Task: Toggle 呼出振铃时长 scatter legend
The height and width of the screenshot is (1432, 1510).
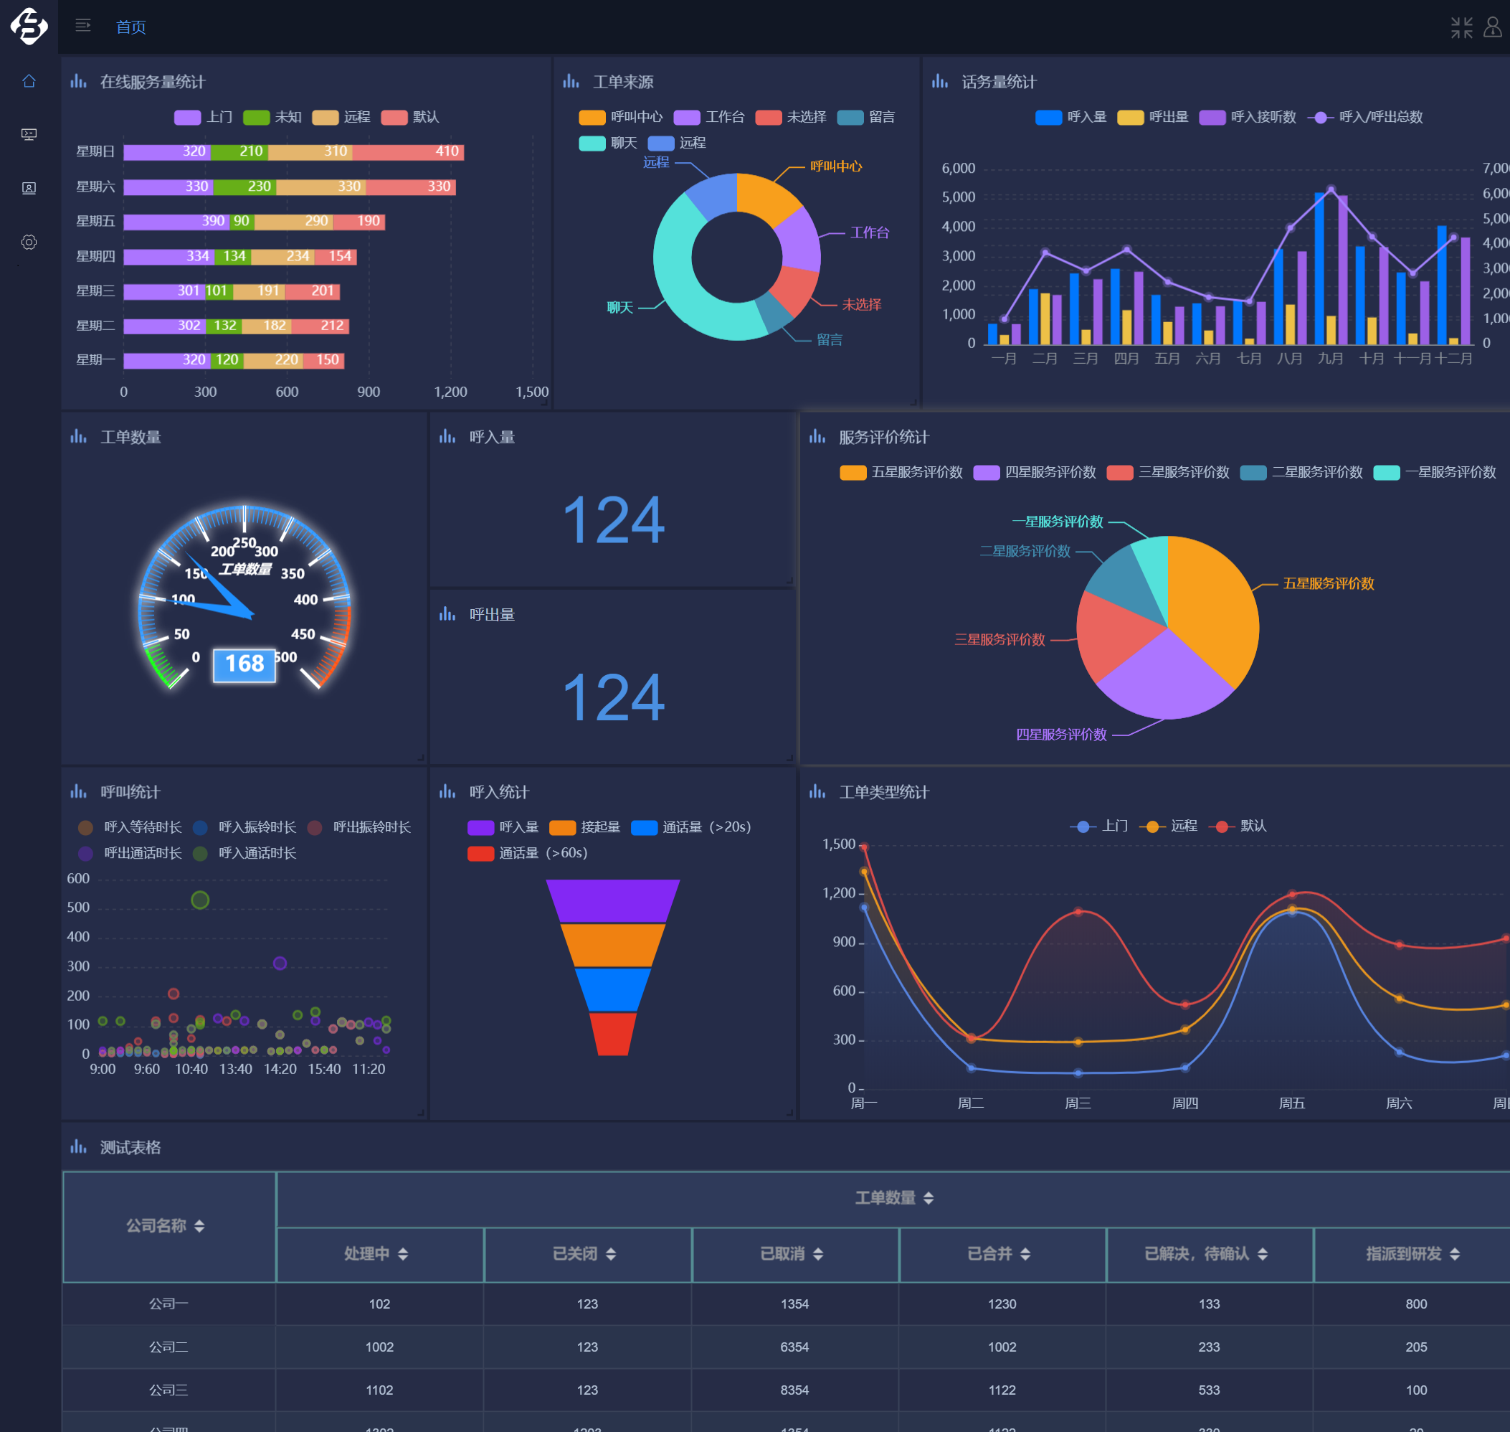Action: [x=359, y=827]
